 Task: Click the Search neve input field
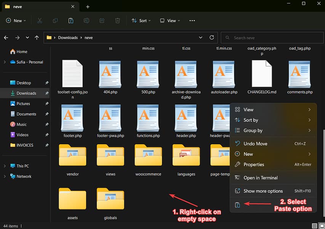pyautogui.click(x=271, y=38)
